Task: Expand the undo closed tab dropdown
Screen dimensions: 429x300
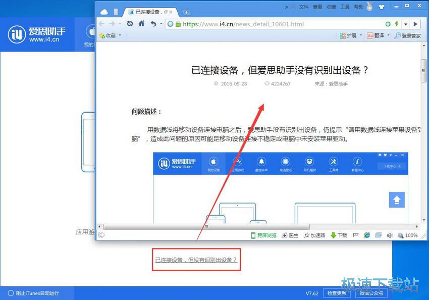Action: pos(161,24)
